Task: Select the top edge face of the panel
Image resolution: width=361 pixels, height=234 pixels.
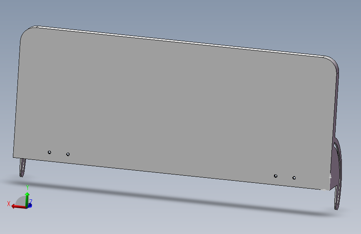Action: [179, 41]
